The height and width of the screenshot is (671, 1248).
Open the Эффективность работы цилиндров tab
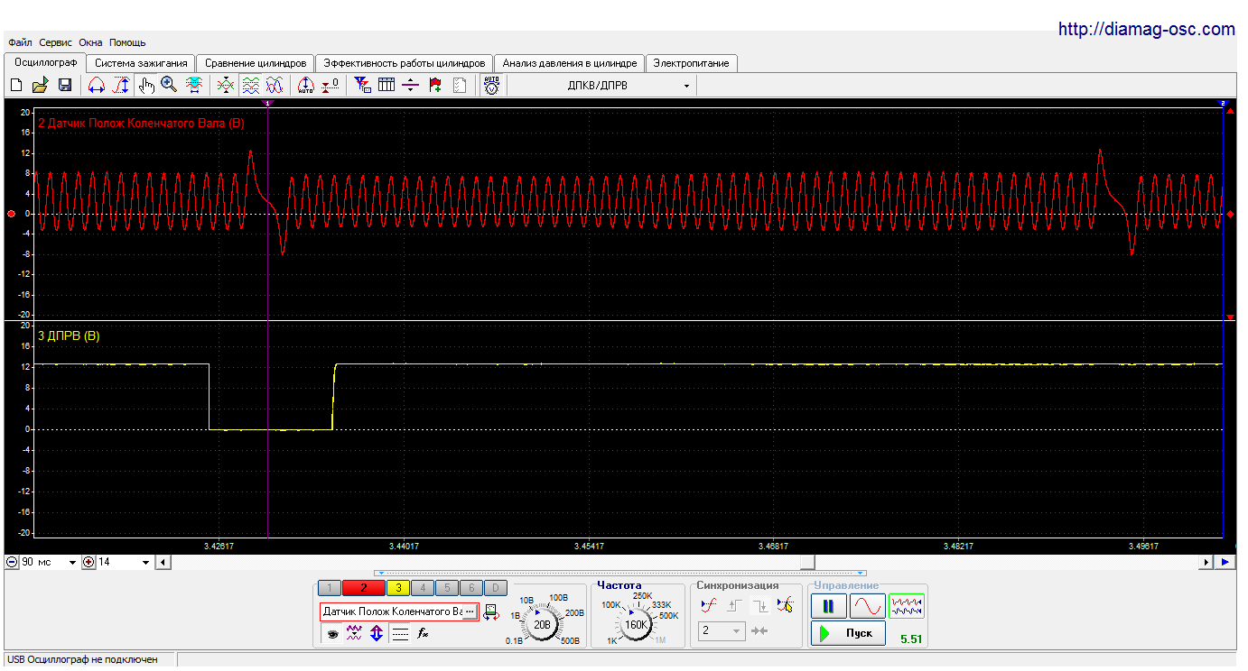tap(405, 63)
